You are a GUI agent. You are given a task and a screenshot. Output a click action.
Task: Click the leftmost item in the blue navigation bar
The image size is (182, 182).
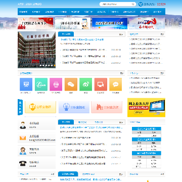pyautogui.click(x=23, y=12)
